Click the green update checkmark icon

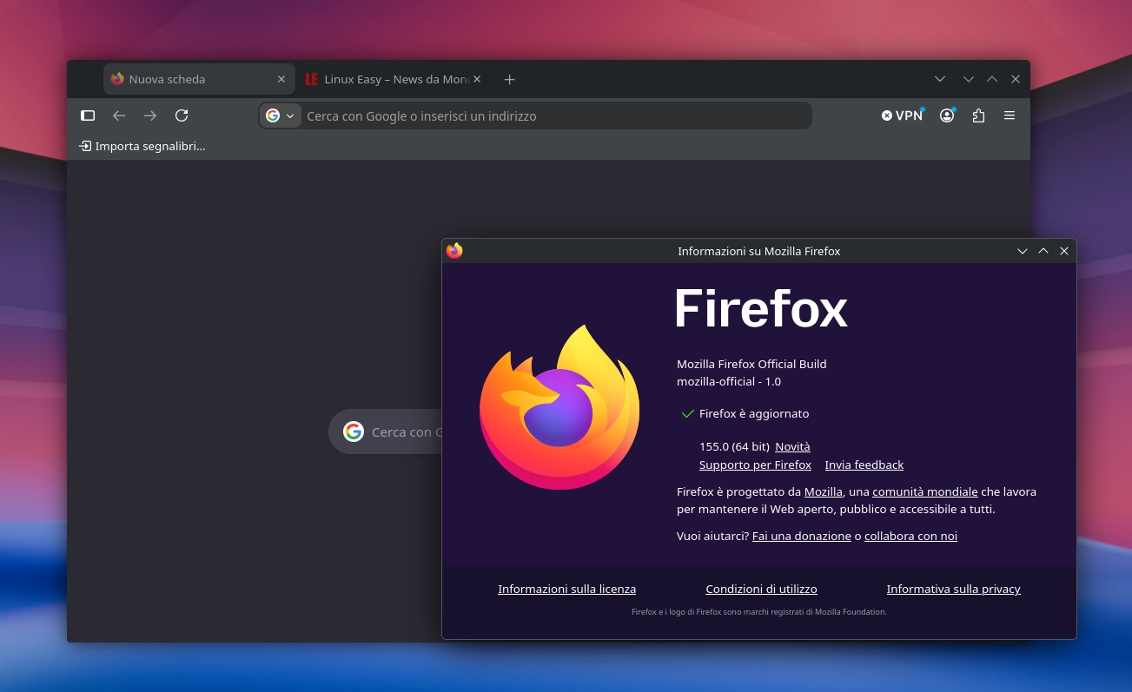[x=688, y=414]
